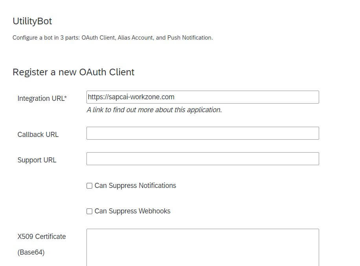This screenshot has width=360, height=266.
Task: Enable the Can Suppress Notifications checkbox
Action: tap(89, 186)
